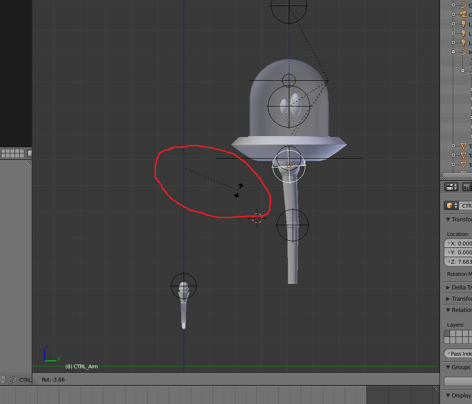Click the armature icon beside CTRL in the left header
The width and height of the screenshot is (472, 404).
13,380
